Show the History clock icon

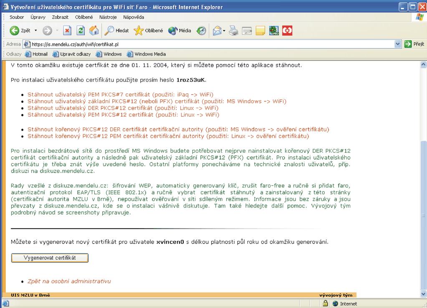tap(201, 30)
